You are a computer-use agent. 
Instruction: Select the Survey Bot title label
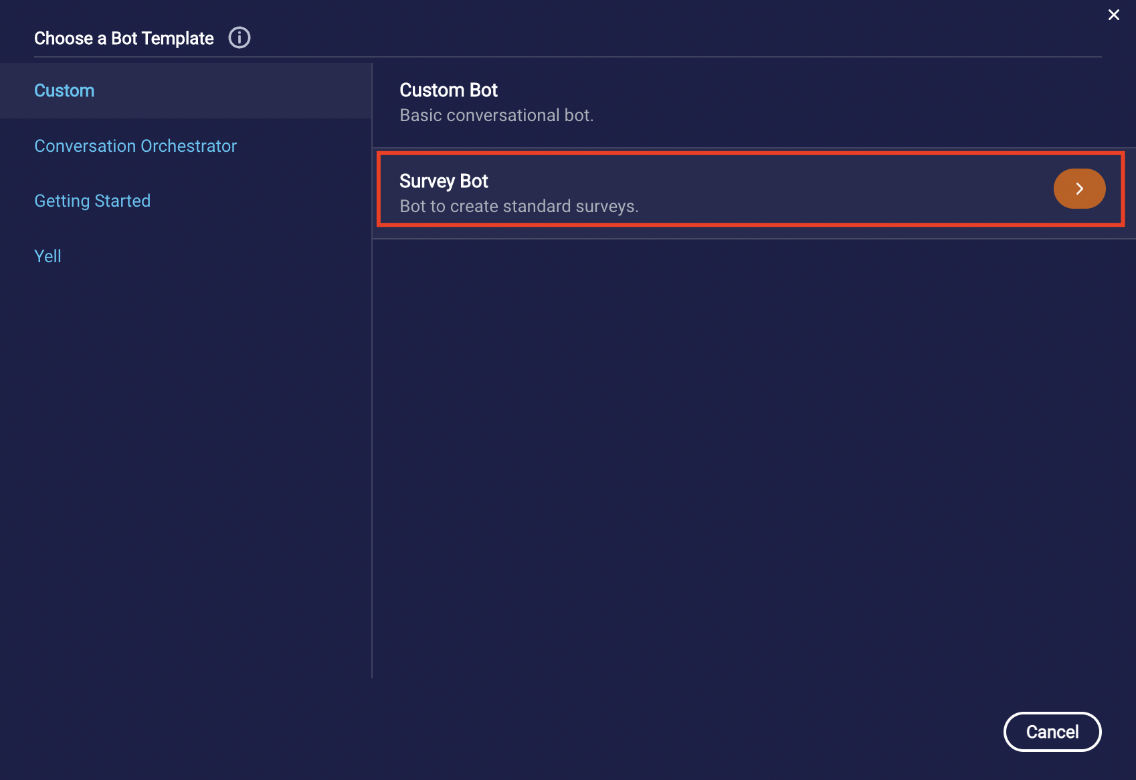point(444,181)
